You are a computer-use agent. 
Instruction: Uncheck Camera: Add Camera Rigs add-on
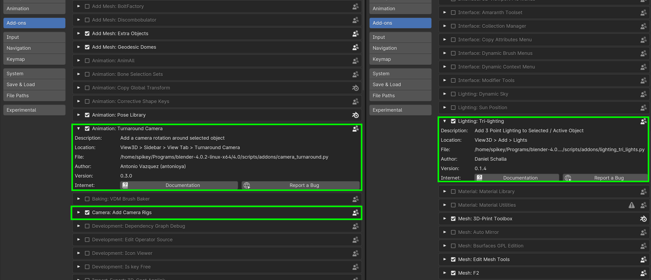tap(87, 212)
